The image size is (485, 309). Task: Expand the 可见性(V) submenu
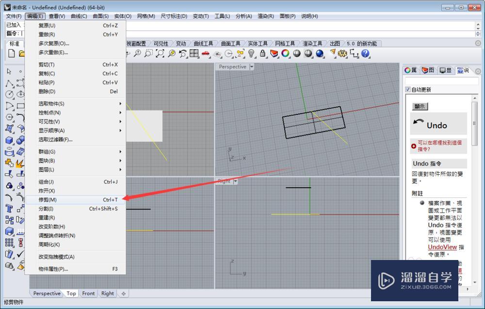(x=76, y=122)
